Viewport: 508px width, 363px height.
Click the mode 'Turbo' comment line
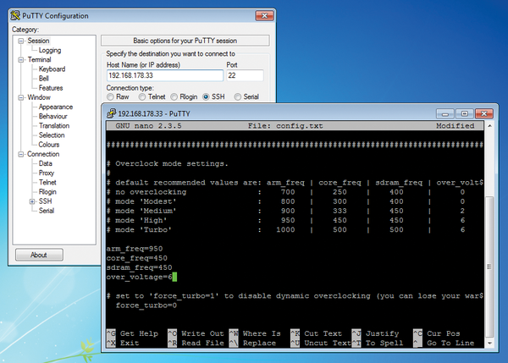[x=286, y=229]
